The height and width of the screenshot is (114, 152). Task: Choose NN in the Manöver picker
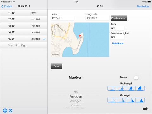pos(76,92)
